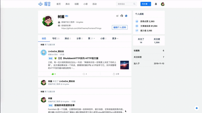Open the 关注者 1,396 followers list
202x113 pixels.
pyautogui.click(x=157, y=41)
